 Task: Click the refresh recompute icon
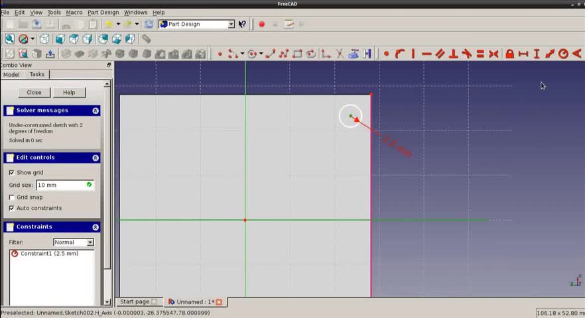pyautogui.click(x=149, y=25)
